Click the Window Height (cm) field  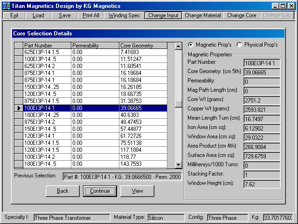click(262, 184)
